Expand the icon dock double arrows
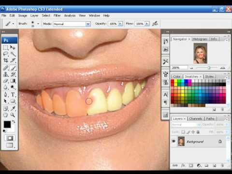The height and width of the screenshot is (174, 232). pos(168,32)
